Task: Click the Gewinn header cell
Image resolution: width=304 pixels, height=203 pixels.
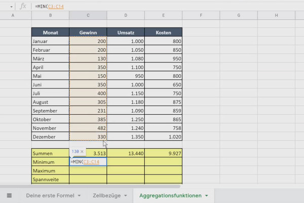Action: [88, 32]
